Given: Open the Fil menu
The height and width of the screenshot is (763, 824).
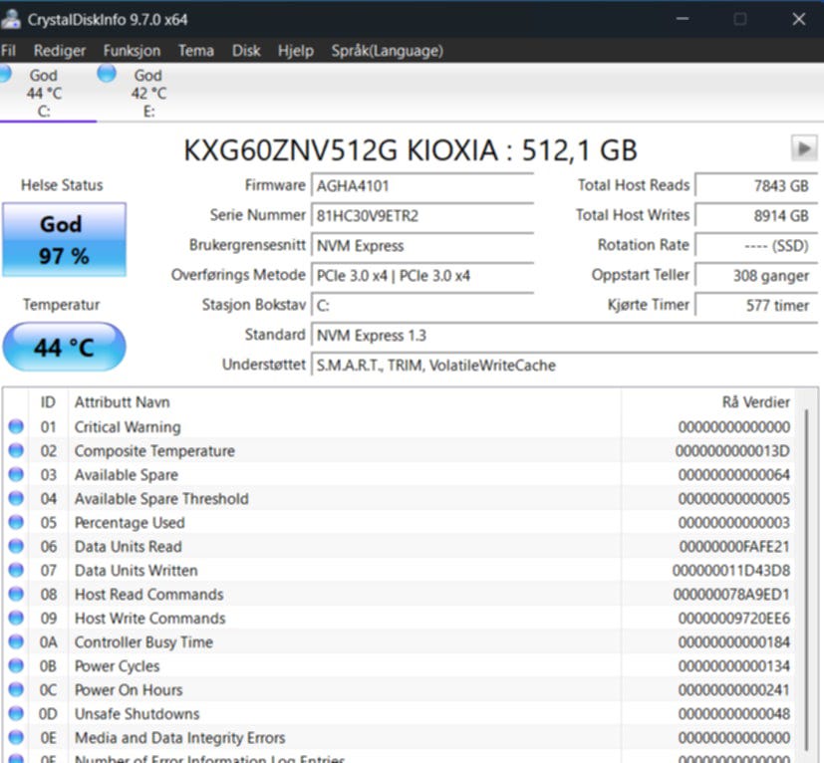Looking at the screenshot, I should pyautogui.click(x=9, y=51).
